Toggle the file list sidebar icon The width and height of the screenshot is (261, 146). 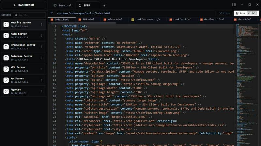click(x=52, y=13)
